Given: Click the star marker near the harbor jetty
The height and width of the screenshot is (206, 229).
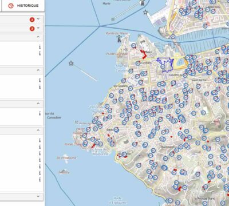Looking at the screenshot, I should (145, 13).
